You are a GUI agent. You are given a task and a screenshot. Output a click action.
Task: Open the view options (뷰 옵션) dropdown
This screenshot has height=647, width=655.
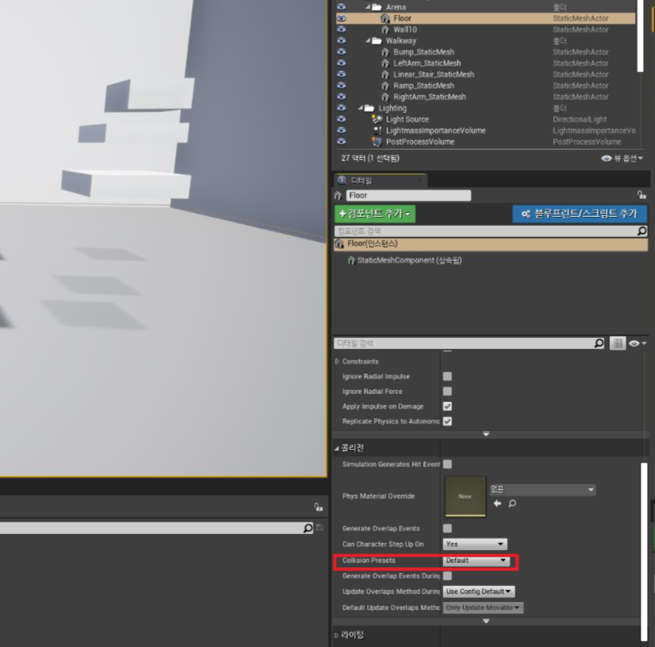(x=621, y=159)
